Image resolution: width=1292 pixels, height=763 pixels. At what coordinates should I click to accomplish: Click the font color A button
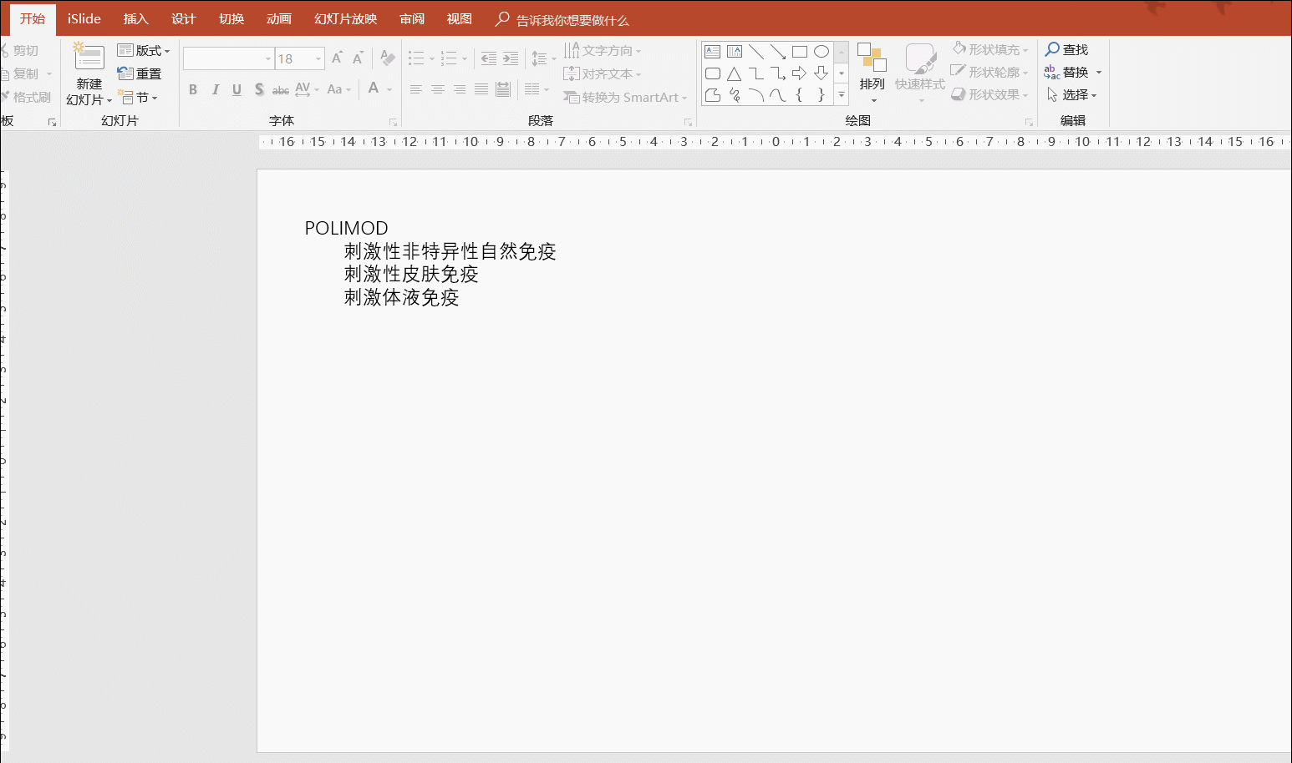click(374, 88)
